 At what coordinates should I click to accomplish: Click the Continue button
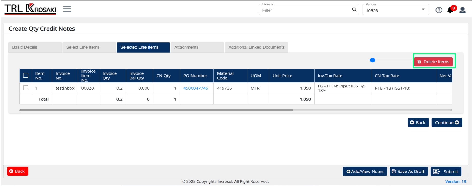447,123
